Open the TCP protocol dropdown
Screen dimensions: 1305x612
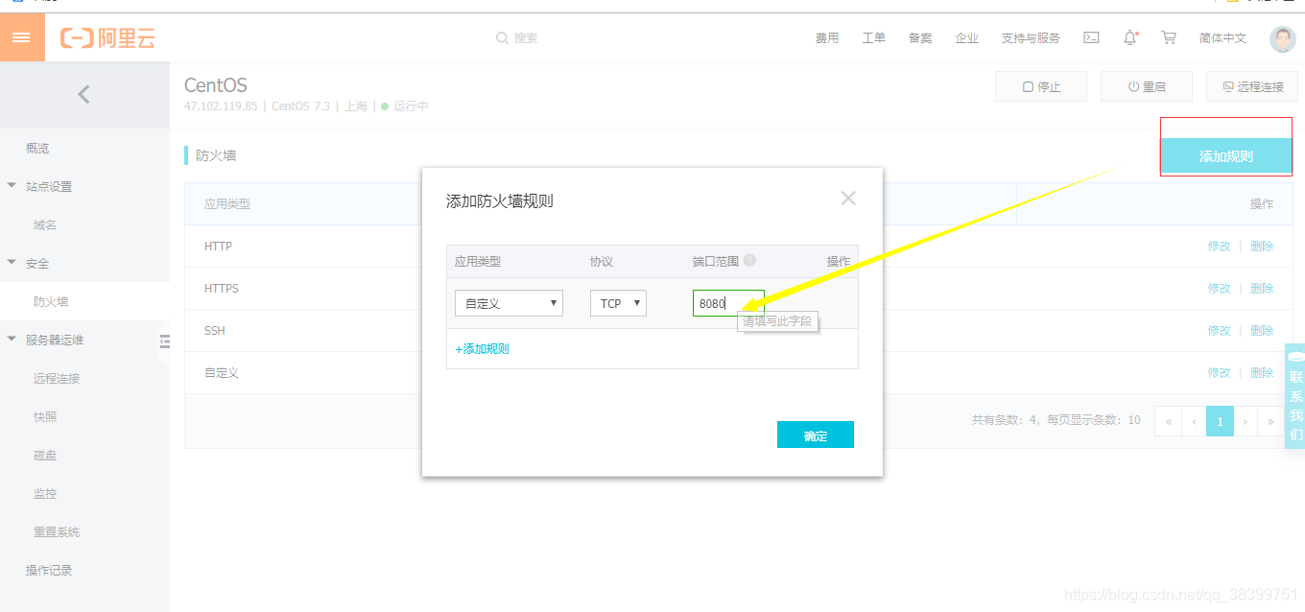pos(618,302)
